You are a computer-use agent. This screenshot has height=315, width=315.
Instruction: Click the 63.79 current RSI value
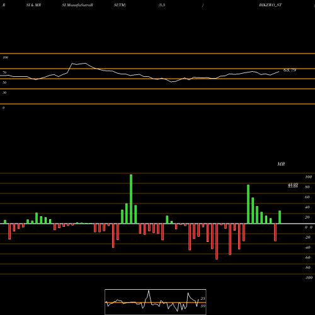coord(290,70)
